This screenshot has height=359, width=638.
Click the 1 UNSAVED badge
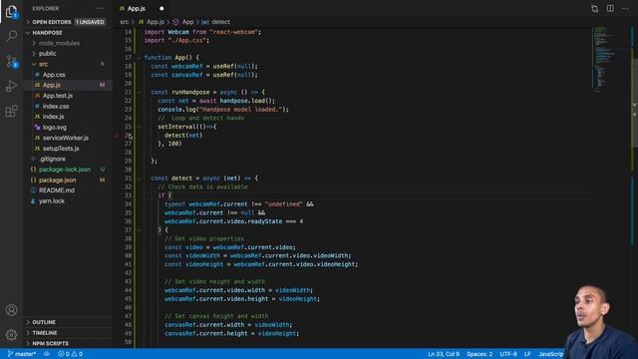click(90, 22)
